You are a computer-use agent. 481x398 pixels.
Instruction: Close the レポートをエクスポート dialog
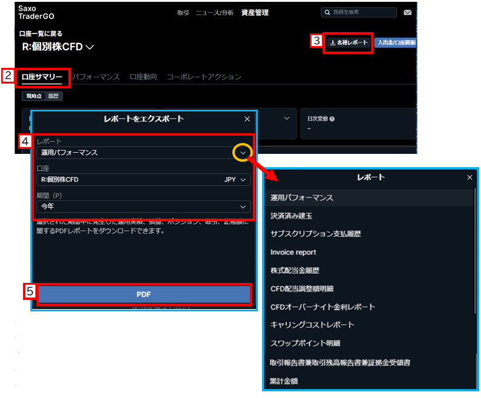(247, 119)
